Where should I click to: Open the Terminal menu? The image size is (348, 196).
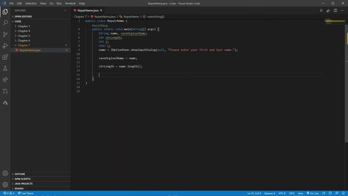coord(70,3)
